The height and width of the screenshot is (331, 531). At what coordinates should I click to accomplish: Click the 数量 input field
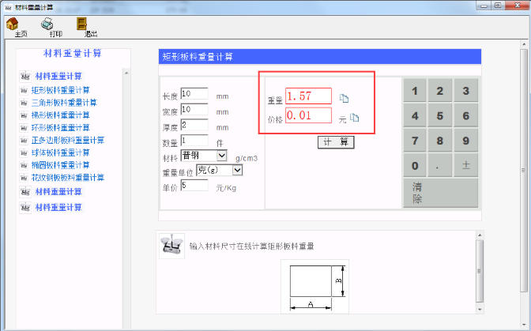(194, 141)
